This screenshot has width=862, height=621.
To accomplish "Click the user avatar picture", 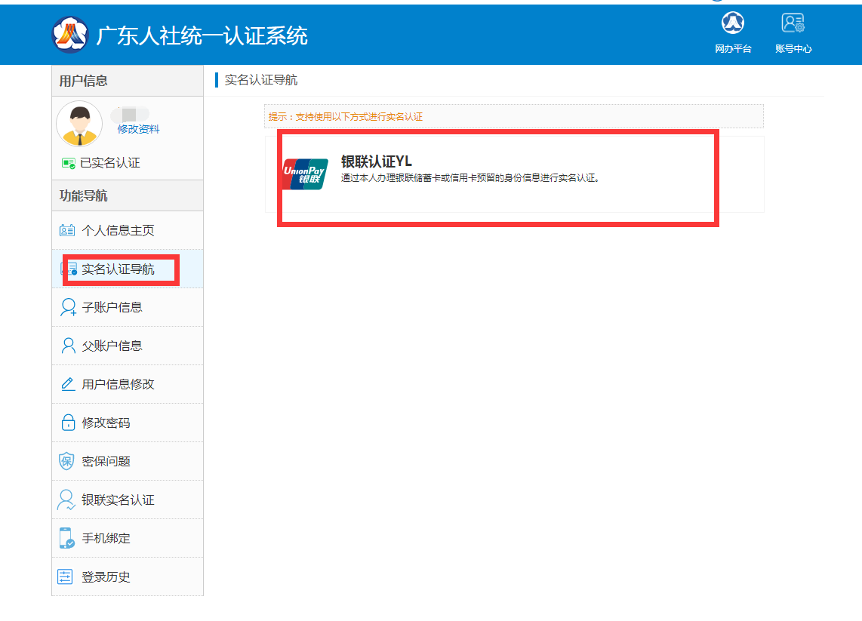I will click(x=79, y=124).
